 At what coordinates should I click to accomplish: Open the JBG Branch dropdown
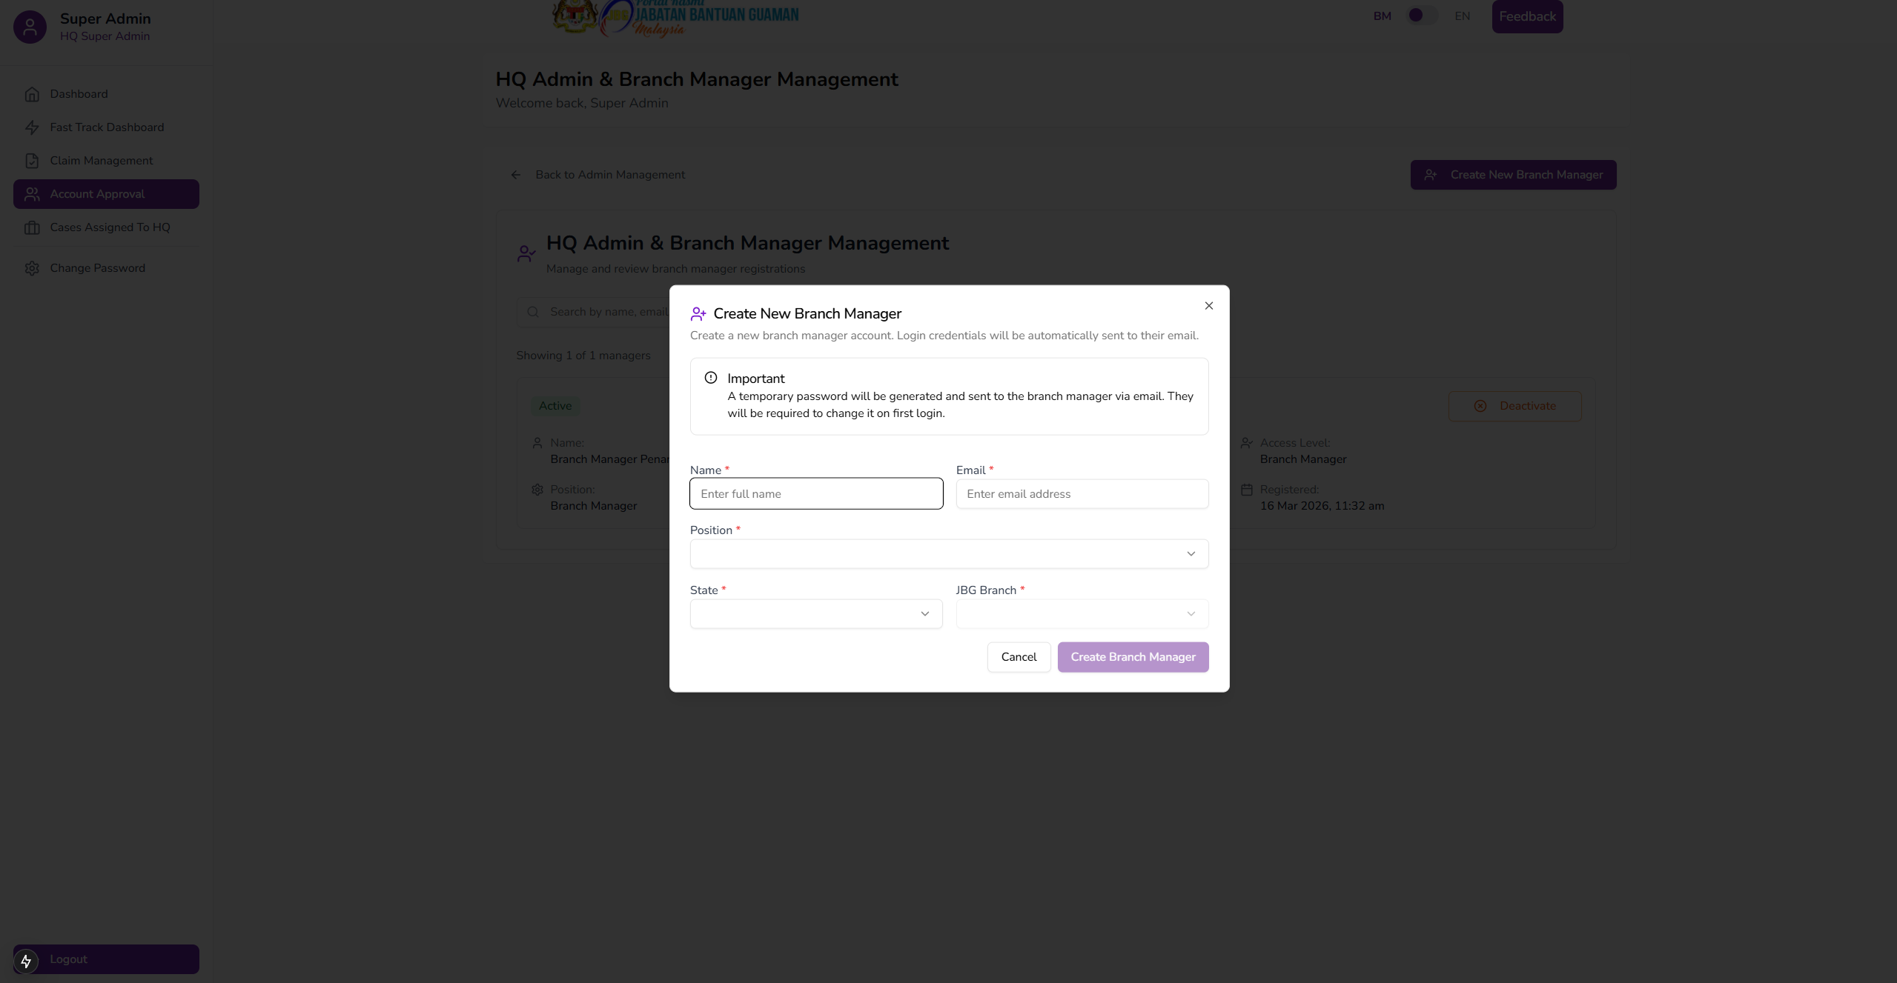click(1082, 614)
